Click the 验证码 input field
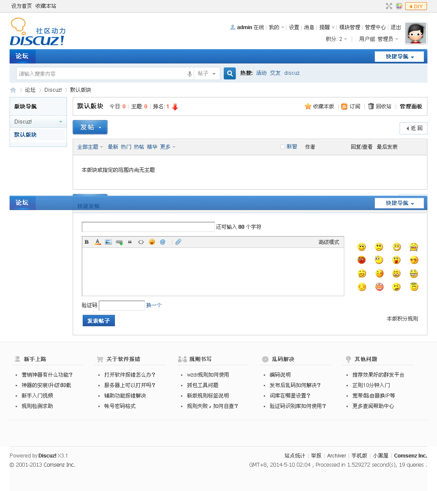Screen dimensions: 437x491 (x=121, y=305)
